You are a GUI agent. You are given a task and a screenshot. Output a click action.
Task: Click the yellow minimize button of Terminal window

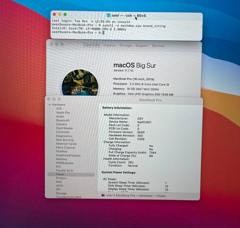tap(60, 14)
